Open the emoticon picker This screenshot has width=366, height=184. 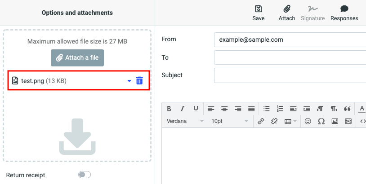308,121
